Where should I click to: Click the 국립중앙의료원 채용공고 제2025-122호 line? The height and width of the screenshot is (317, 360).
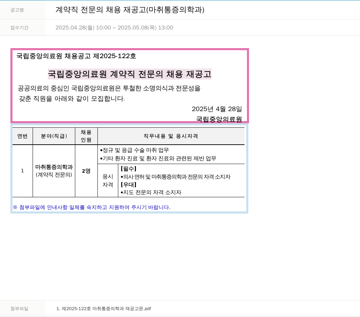pos(76,56)
